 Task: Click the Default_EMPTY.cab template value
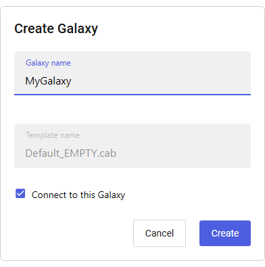[x=71, y=153]
